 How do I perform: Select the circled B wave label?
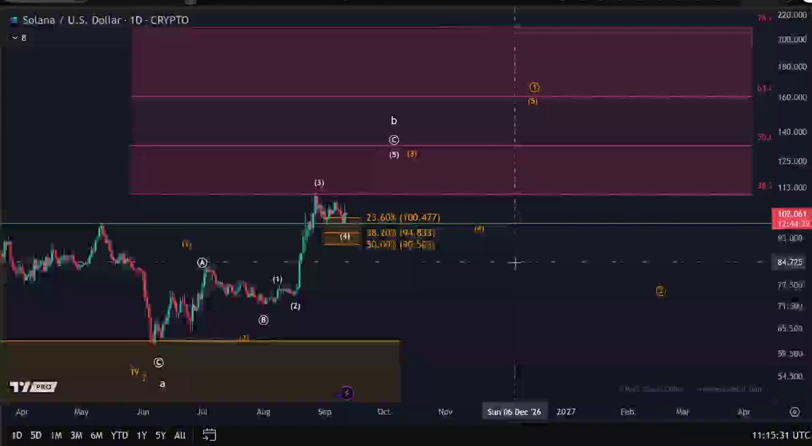(264, 320)
